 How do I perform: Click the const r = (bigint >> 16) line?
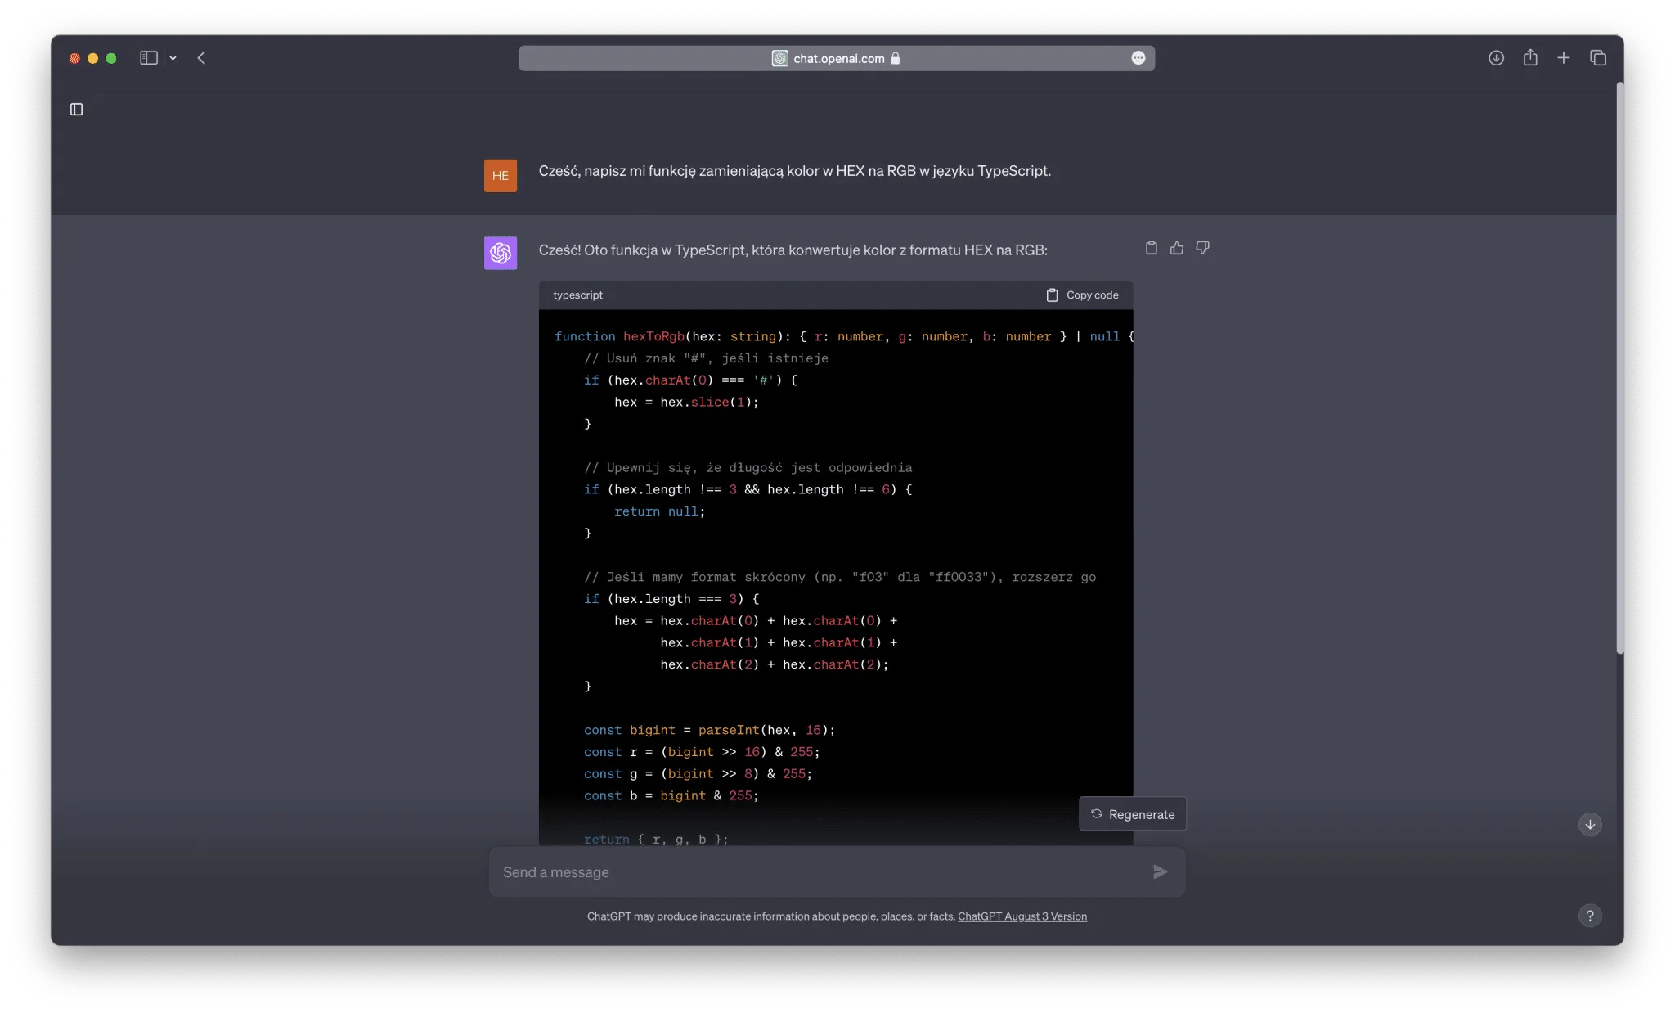[x=702, y=752]
